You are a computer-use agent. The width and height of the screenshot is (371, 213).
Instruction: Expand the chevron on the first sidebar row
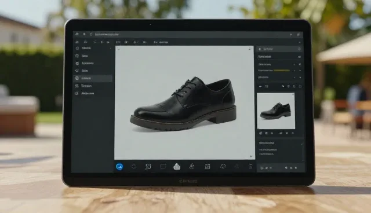point(111,48)
